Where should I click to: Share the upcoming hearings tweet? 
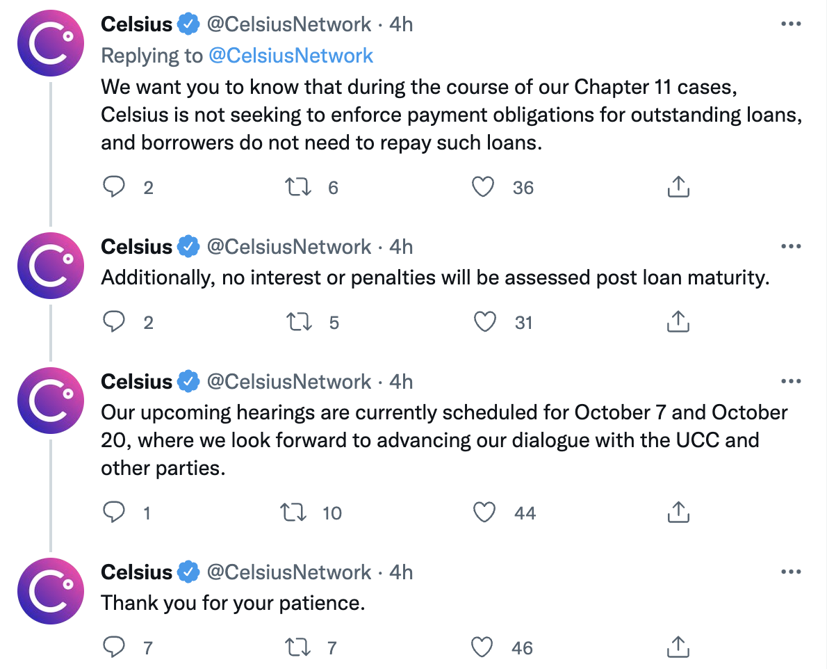[x=678, y=512]
